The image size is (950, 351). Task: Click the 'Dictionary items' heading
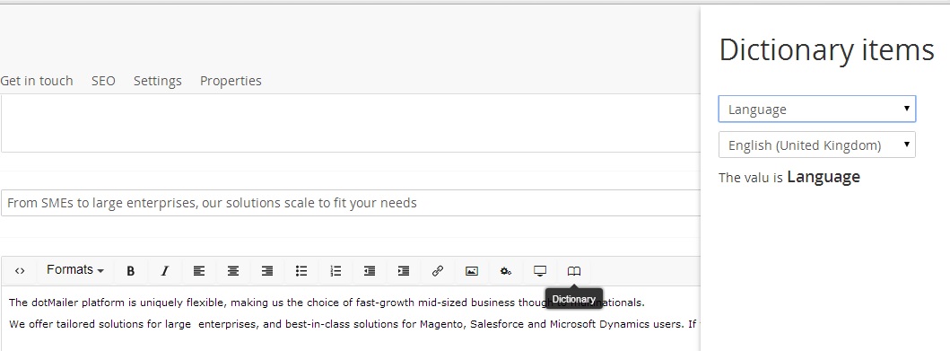pos(826,49)
